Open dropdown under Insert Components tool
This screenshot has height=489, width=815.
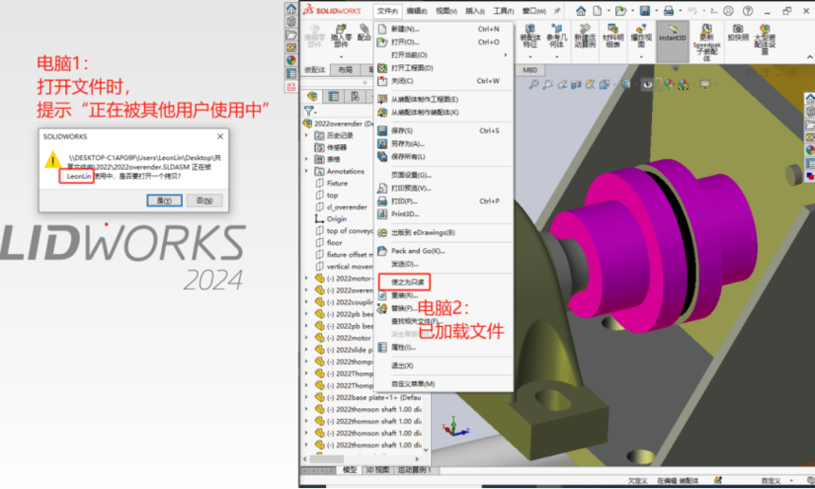tap(341, 57)
